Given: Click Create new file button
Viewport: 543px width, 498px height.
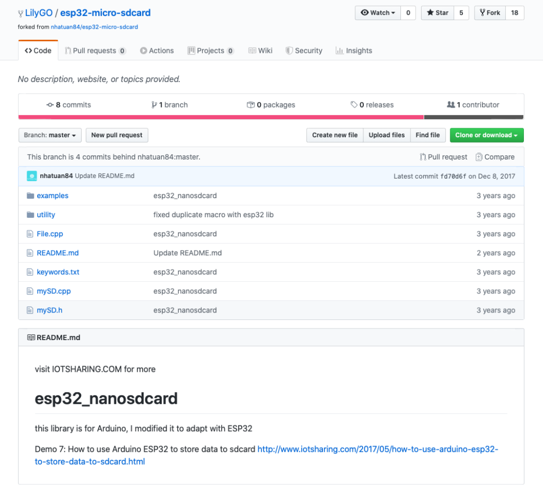Looking at the screenshot, I should (x=335, y=135).
